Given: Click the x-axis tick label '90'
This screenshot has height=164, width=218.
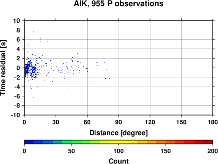Looking at the screenshot, I should coord(119,122).
